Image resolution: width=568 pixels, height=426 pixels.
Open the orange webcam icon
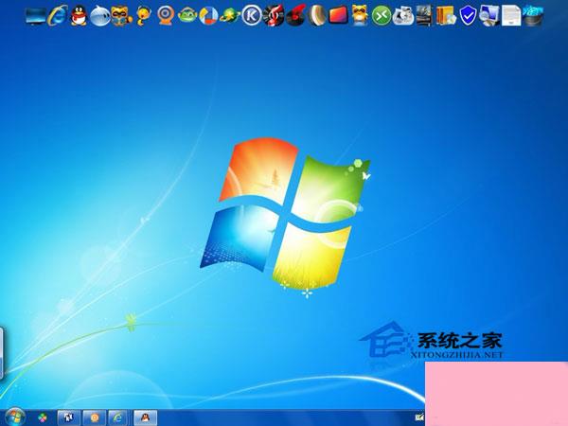pyautogui.click(x=165, y=16)
